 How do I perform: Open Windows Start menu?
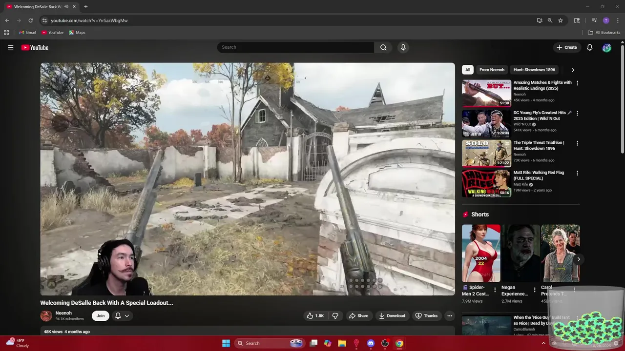(226, 343)
